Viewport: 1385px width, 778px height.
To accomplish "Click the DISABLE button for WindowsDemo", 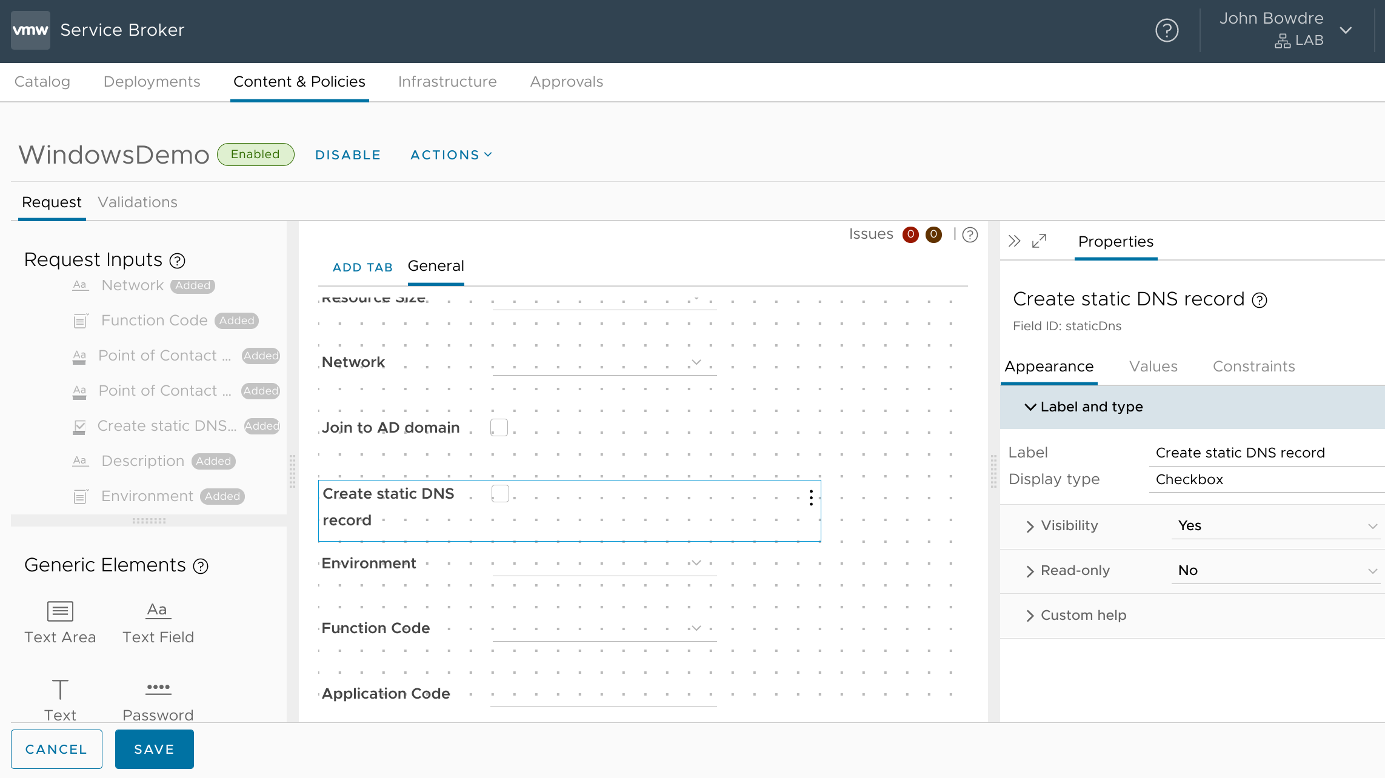I will tap(348, 154).
